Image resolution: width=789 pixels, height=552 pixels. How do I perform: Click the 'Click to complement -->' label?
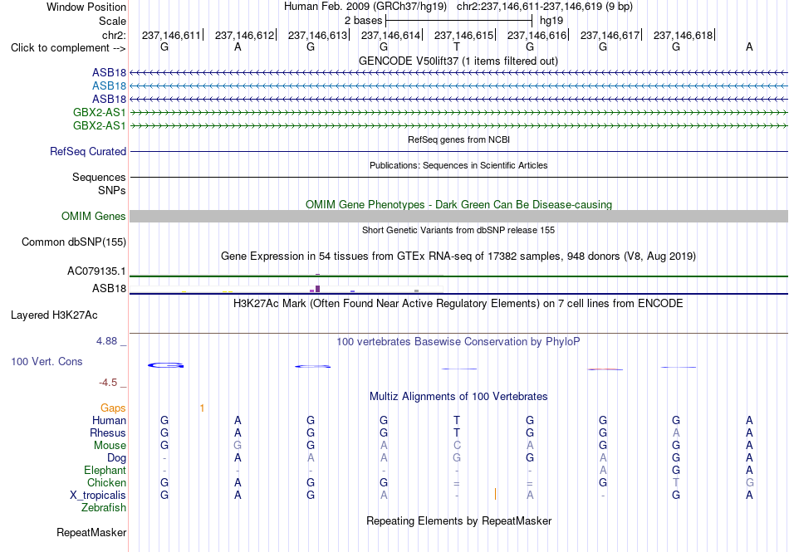[68, 48]
